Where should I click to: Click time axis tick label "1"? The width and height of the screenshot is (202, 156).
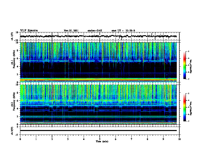click(36, 139)
